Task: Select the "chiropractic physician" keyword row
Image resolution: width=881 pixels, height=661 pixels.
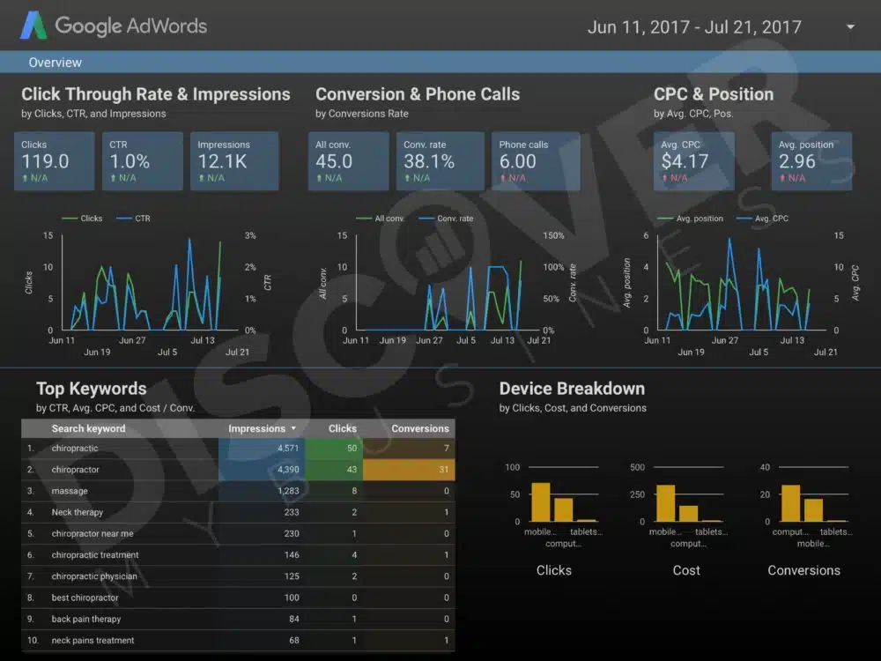Action: 238,576
